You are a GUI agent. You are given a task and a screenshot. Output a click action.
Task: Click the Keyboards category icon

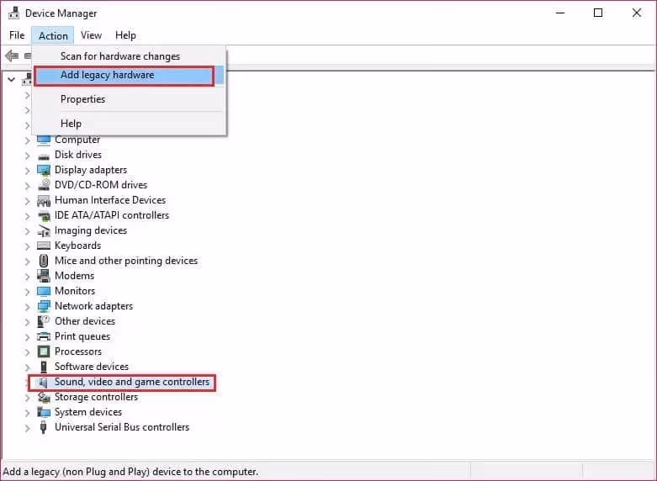click(44, 246)
